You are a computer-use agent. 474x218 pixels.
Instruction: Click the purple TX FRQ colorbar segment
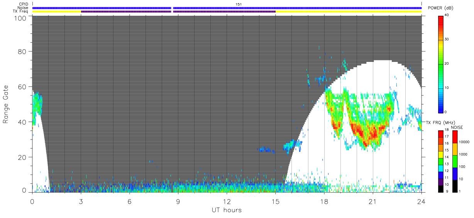[441, 182]
